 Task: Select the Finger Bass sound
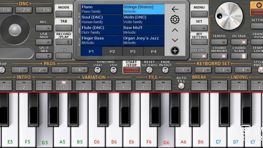tap(102, 40)
